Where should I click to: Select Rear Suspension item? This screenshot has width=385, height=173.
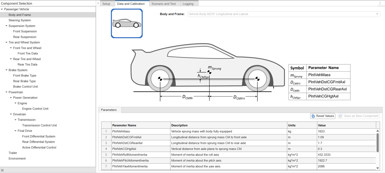(25, 37)
